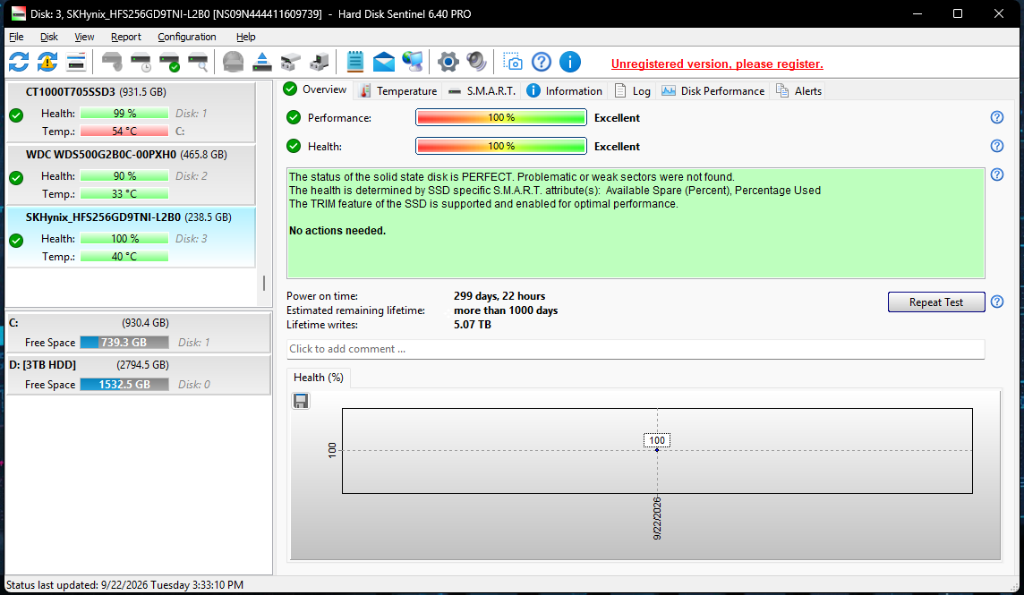Click the disk icon with green checkmark
The image size is (1024, 595).
(170, 62)
